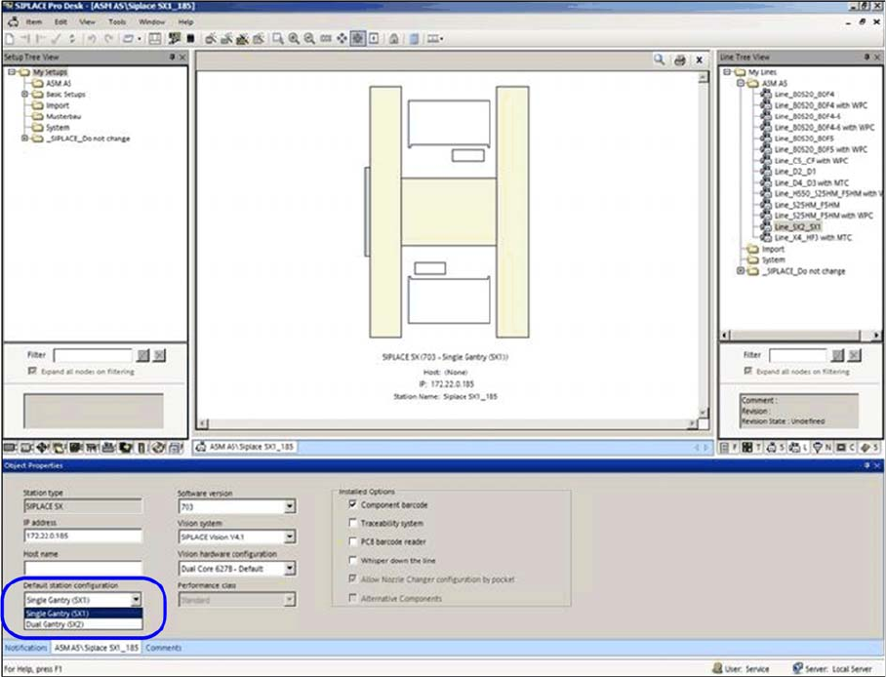886x677 pixels.
Task: Click the home toolbar icon
Action: coord(394,38)
